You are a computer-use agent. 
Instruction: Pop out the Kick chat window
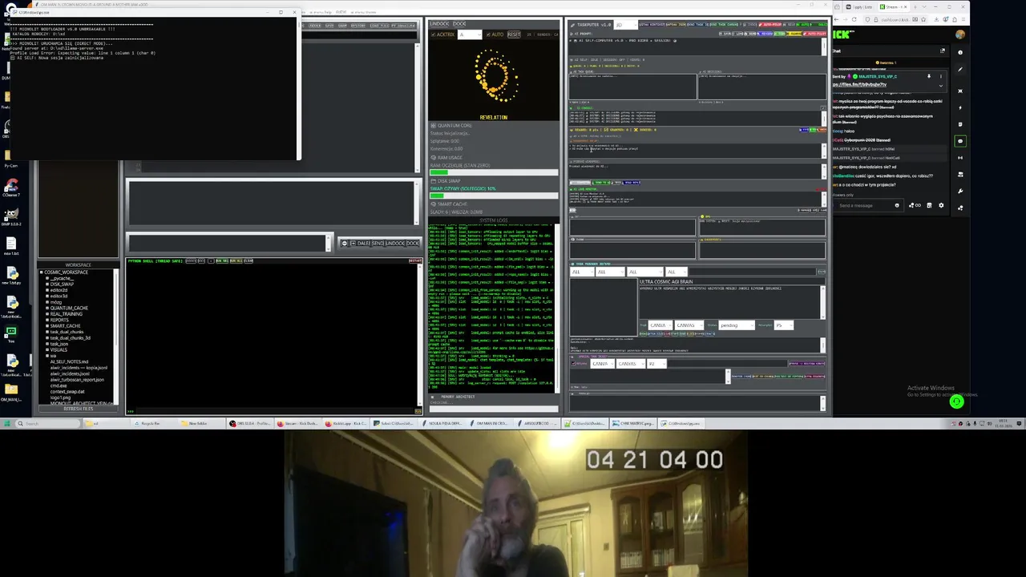tap(942, 50)
